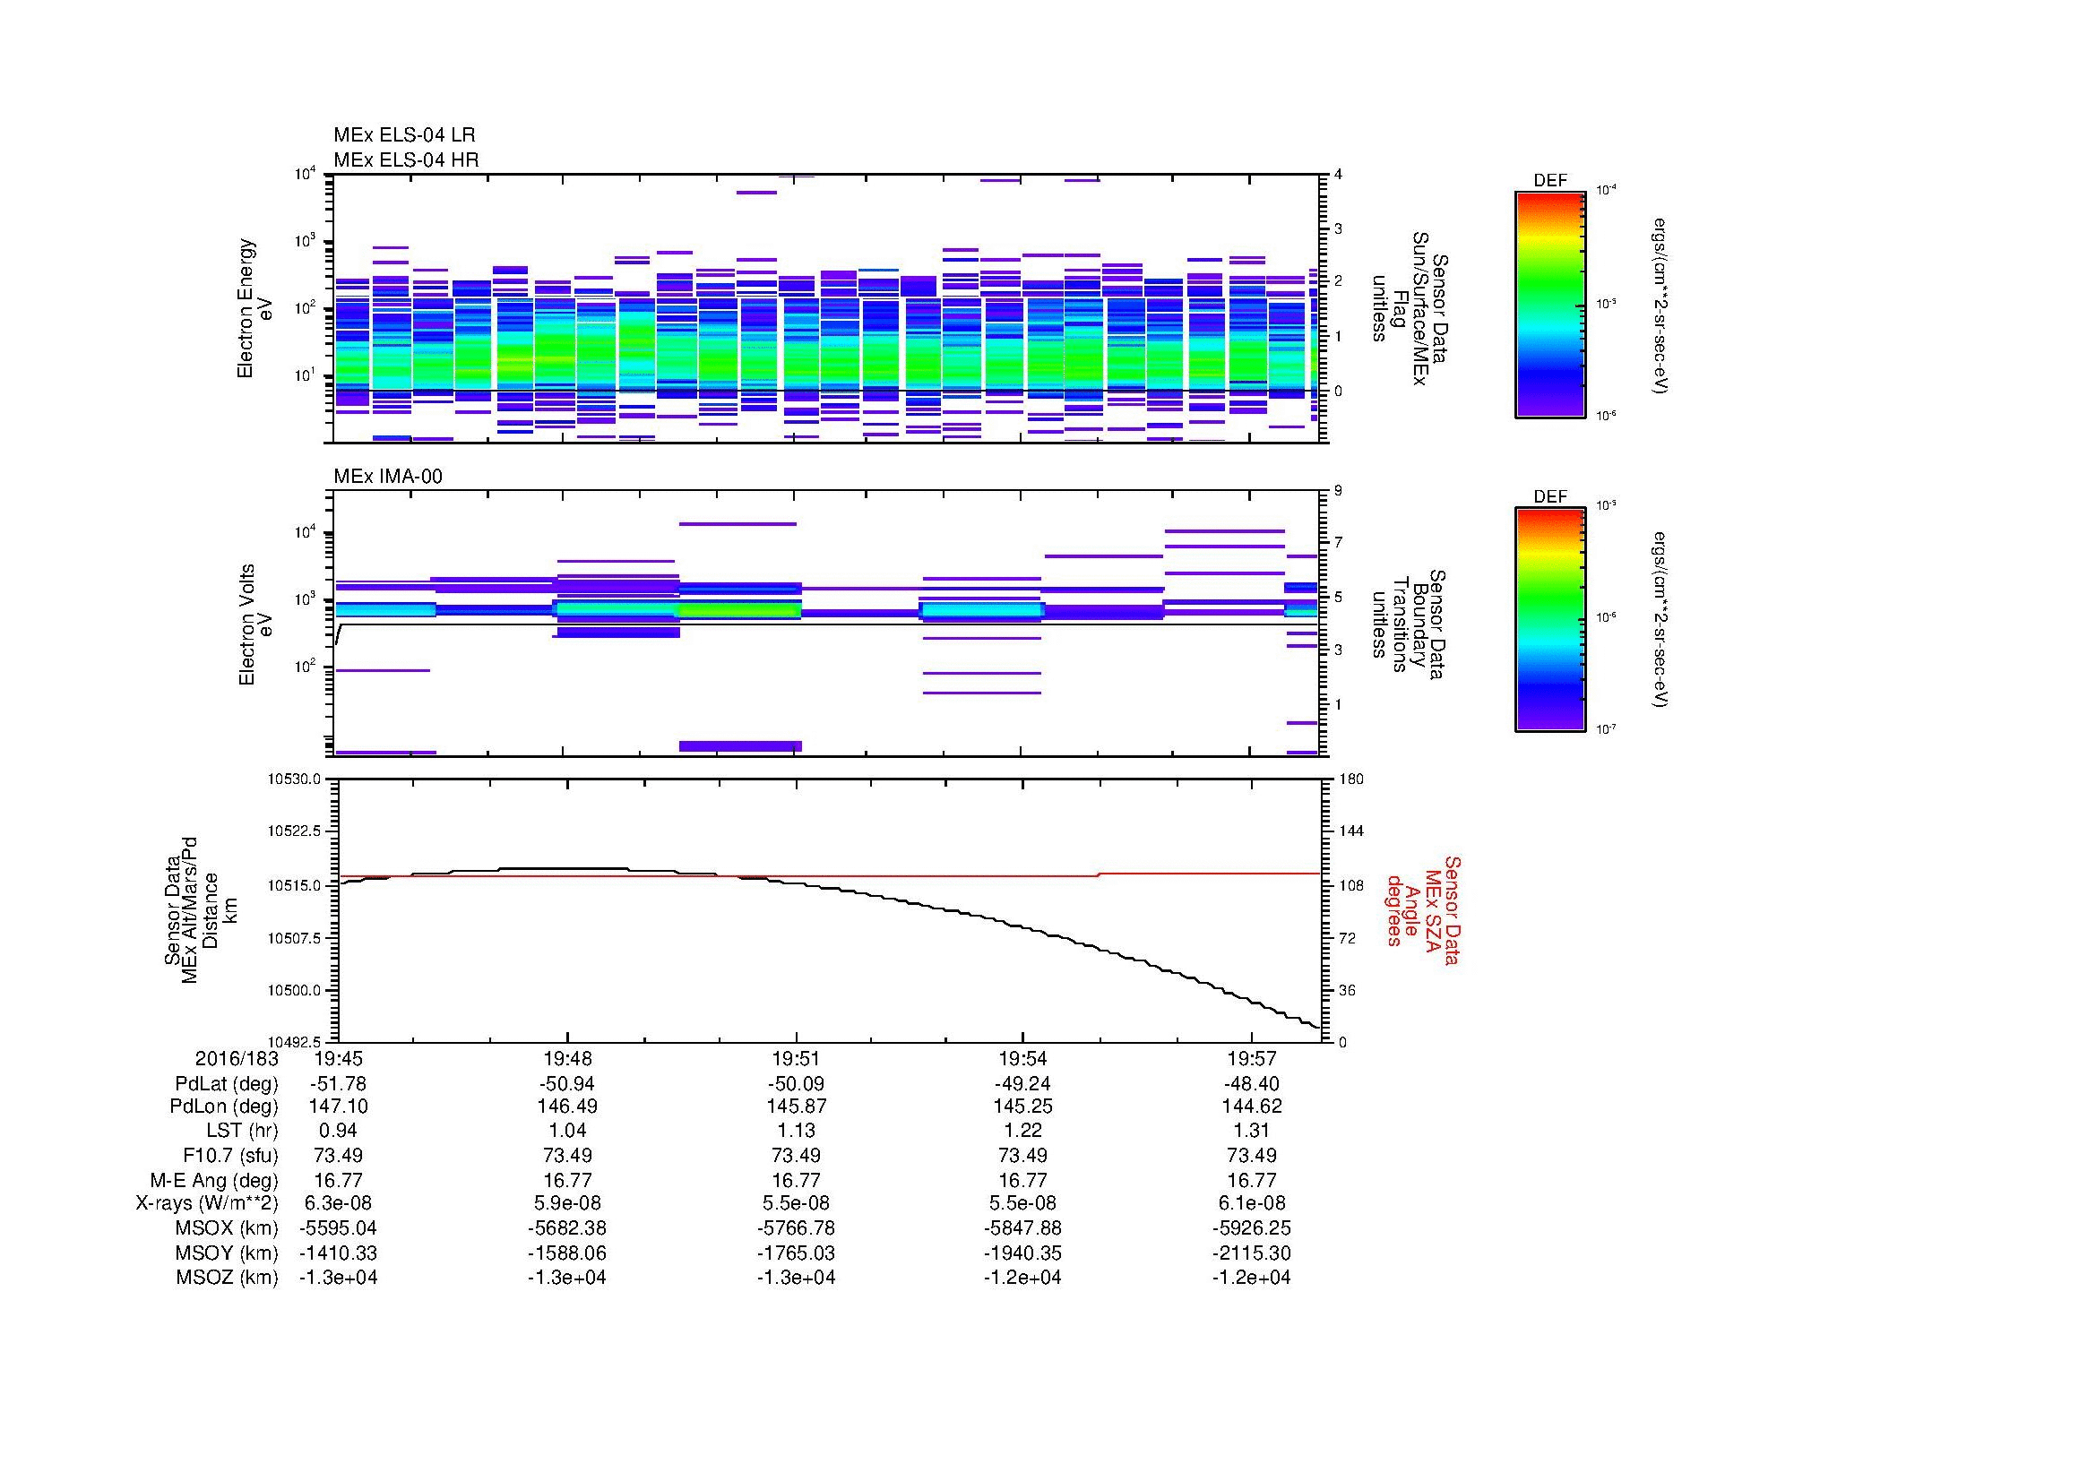Click the PdLon value '144.62'

pyautogui.click(x=1252, y=1106)
